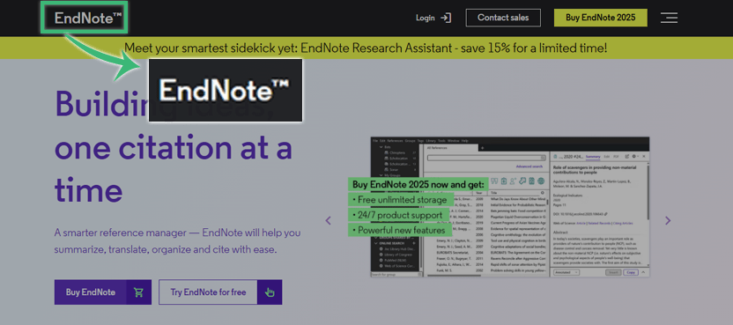Open the Research Assistant 15% promo banner

[x=366, y=48]
